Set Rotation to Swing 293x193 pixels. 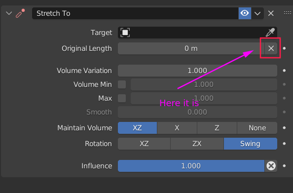tap(251, 144)
